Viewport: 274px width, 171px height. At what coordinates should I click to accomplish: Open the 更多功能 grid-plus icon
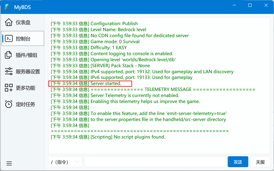pyautogui.click(x=9, y=88)
